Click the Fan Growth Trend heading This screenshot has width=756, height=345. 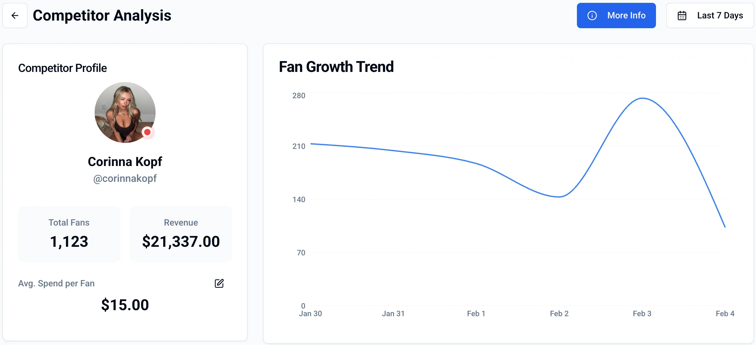click(x=336, y=67)
